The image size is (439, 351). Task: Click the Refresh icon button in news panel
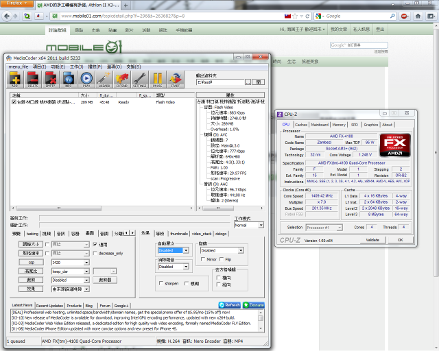click(230, 305)
